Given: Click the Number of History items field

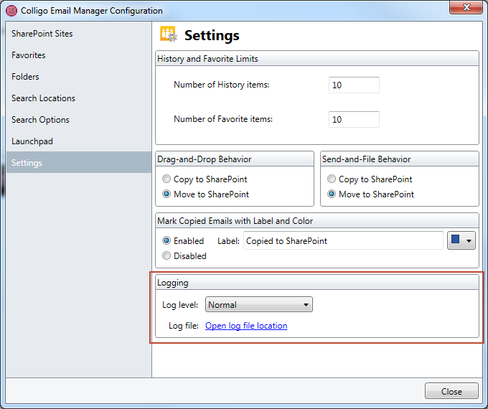Looking at the screenshot, I should pyautogui.click(x=354, y=85).
